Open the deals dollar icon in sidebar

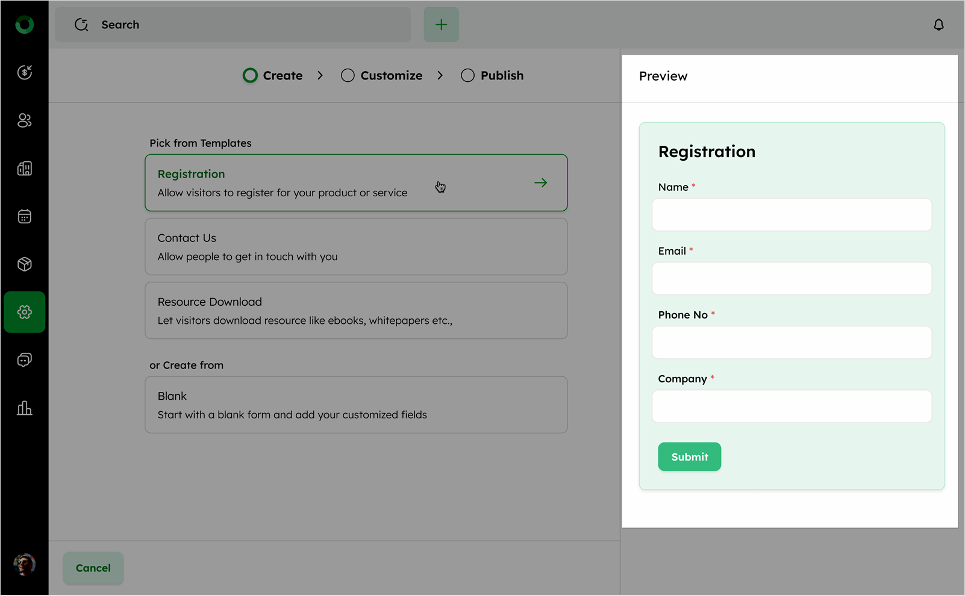click(x=24, y=72)
